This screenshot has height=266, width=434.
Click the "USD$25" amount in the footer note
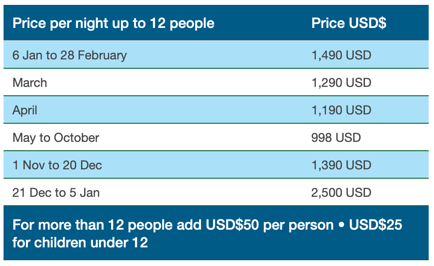(376, 225)
